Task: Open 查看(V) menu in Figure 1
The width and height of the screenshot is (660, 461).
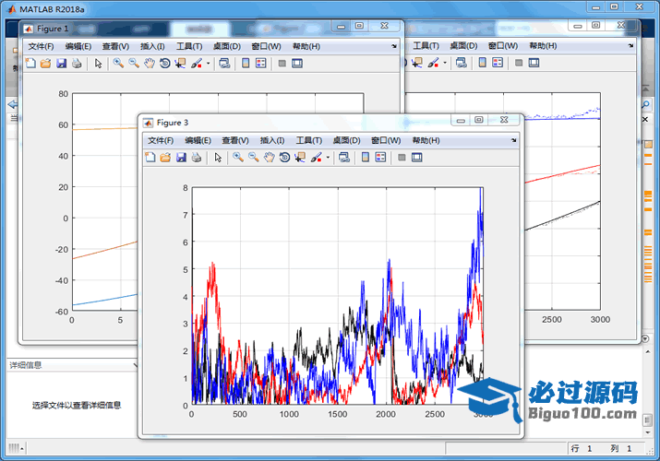Action: tap(115, 46)
